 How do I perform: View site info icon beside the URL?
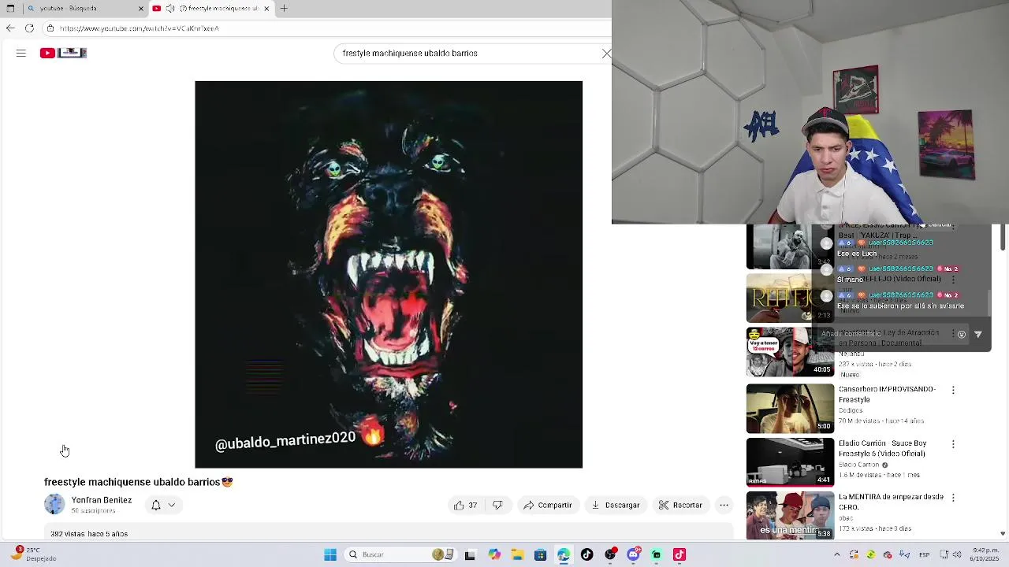coord(50,28)
